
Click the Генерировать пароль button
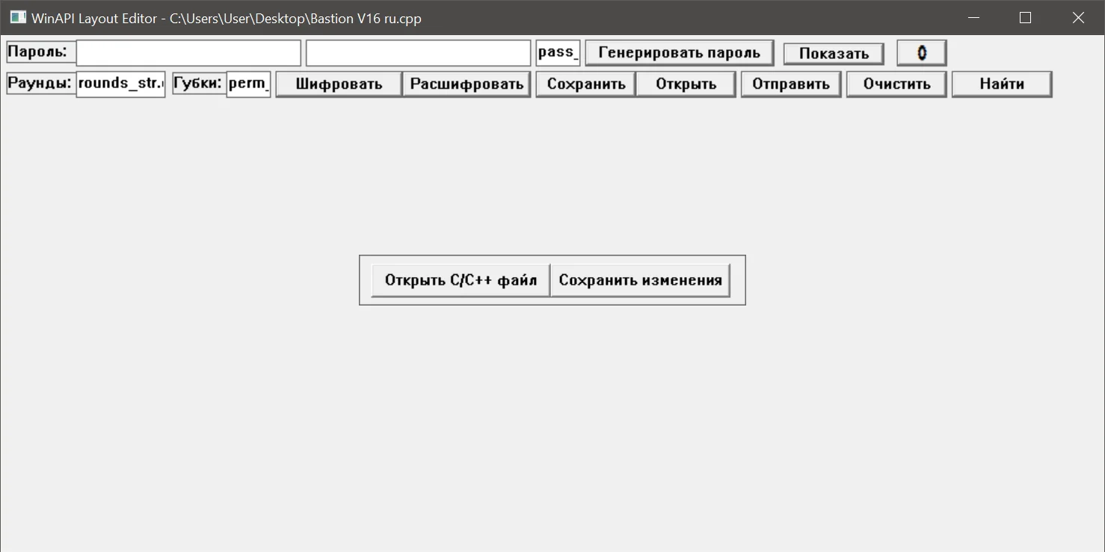[x=679, y=53]
